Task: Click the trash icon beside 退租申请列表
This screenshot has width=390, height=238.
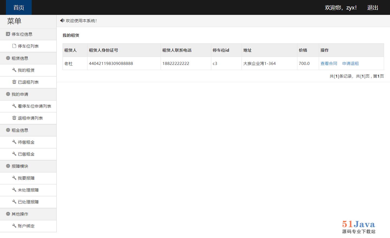Action: [14, 118]
